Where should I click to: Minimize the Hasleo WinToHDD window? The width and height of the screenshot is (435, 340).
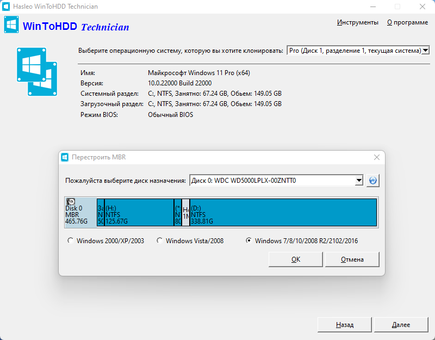(373, 7)
